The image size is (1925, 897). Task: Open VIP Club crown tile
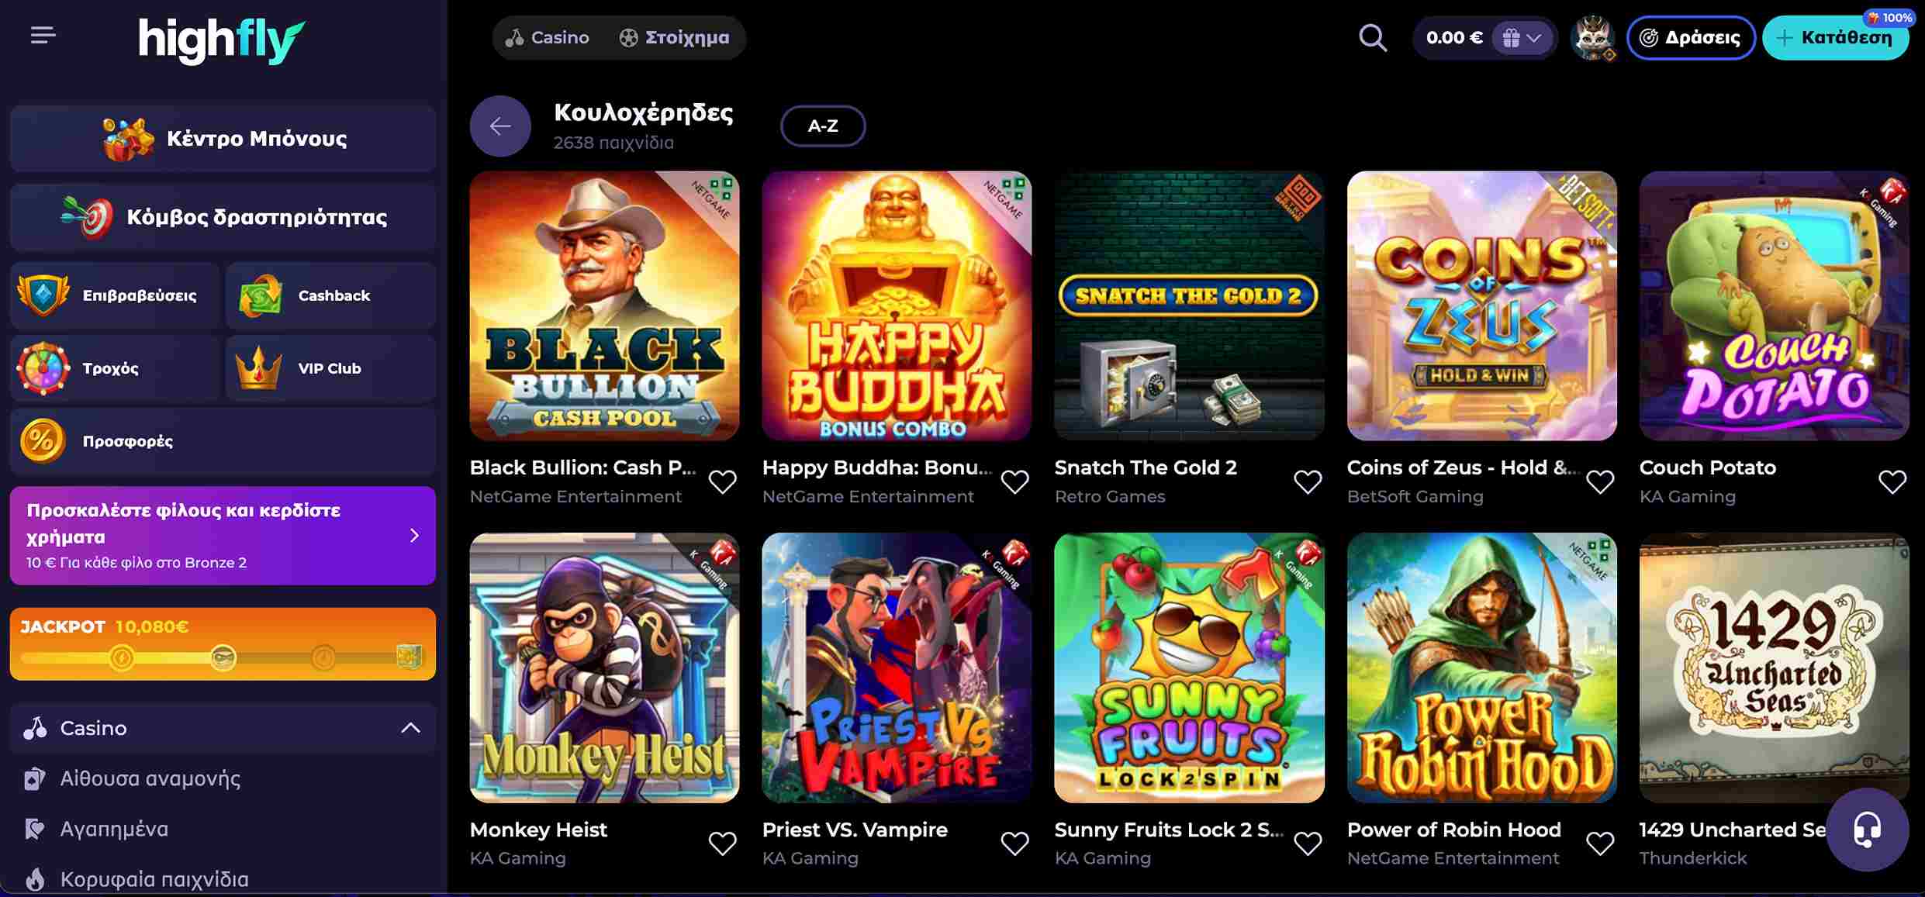point(331,368)
